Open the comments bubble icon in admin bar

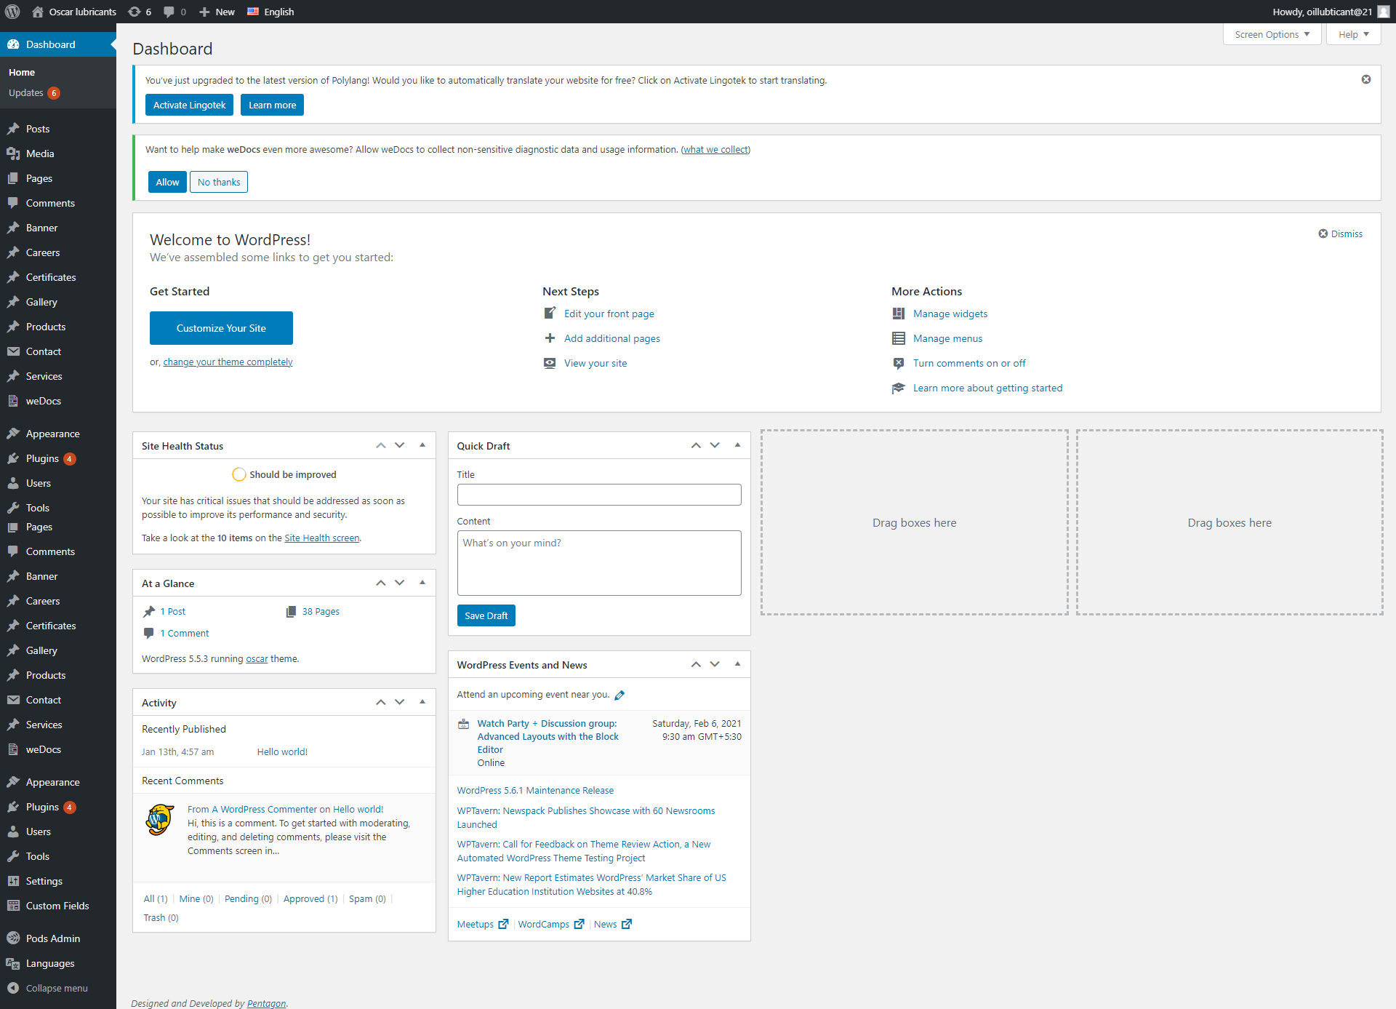(x=169, y=12)
